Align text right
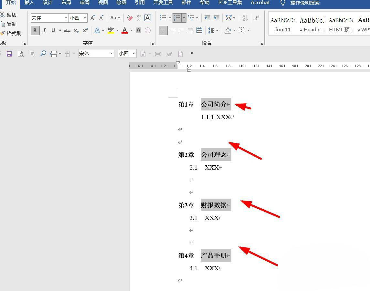The height and width of the screenshot is (291, 370). [x=181, y=30]
